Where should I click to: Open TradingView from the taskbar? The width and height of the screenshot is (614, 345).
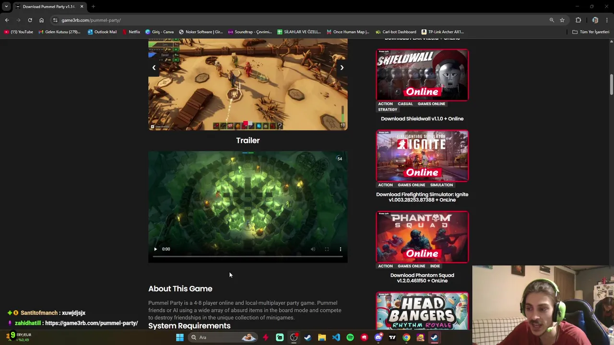392,337
